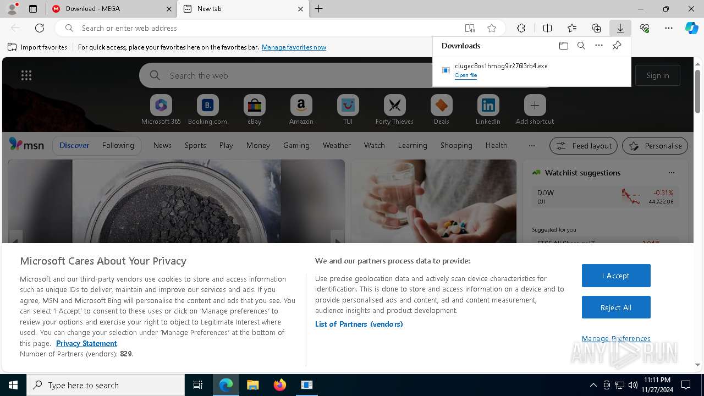
Task: Show hidden tray icons chevron
Action: coord(593,385)
